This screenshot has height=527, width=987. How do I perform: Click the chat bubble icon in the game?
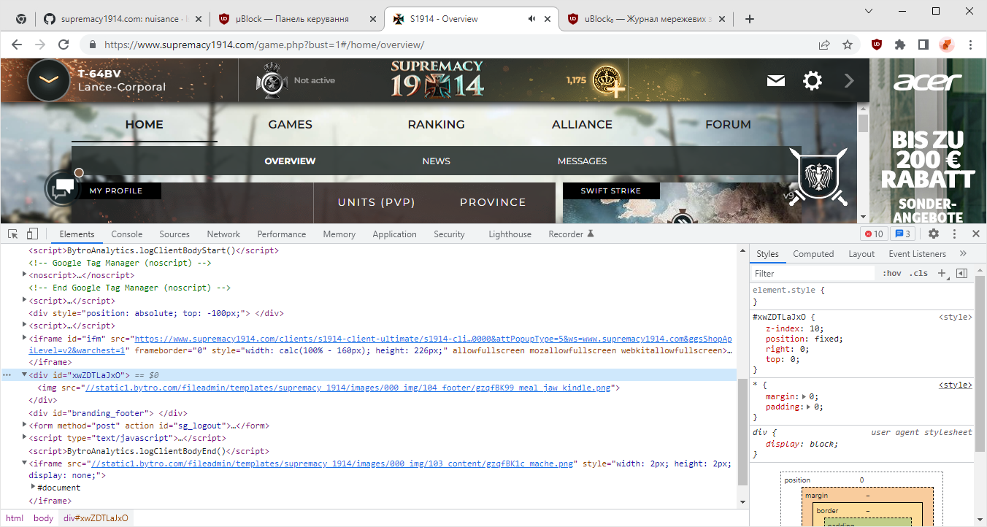[x=61, y=188]
